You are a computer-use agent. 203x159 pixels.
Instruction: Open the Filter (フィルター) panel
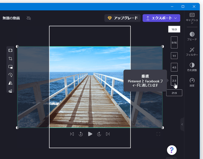(x=192, y=52)
